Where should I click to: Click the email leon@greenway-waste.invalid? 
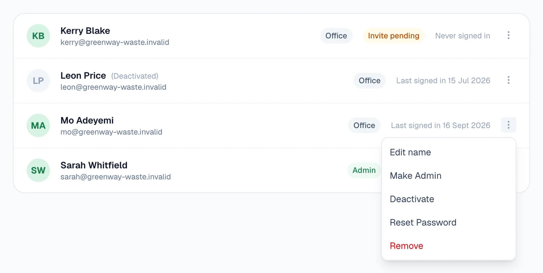pyautogui.click(x=113, y=87)
